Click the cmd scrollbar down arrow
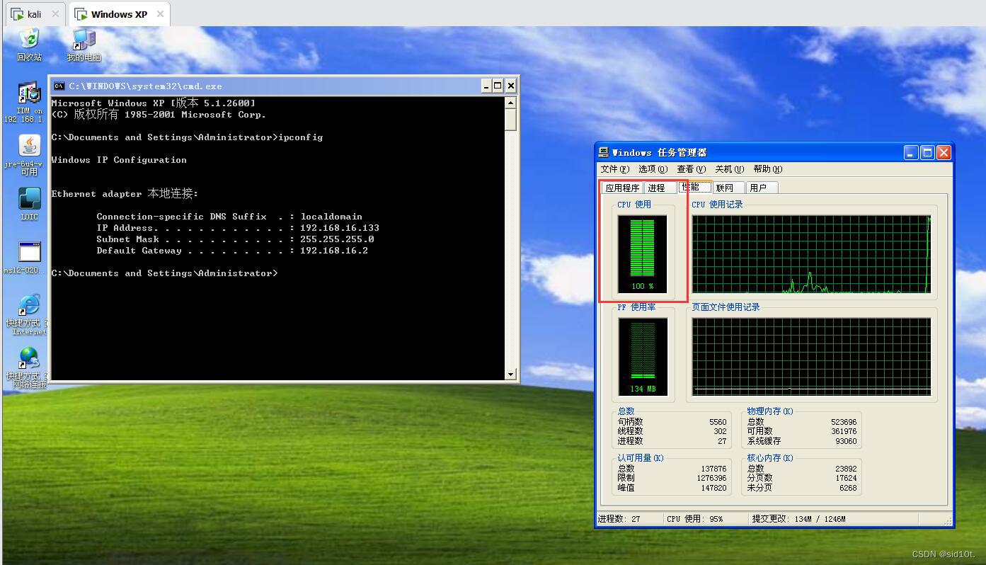The width and height of the screenshot is (986, 565). click(511, 374)
